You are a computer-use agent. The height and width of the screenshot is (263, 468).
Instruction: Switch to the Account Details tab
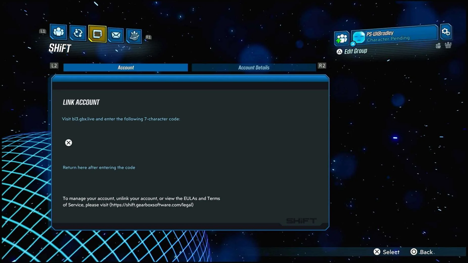coord(254,67)
